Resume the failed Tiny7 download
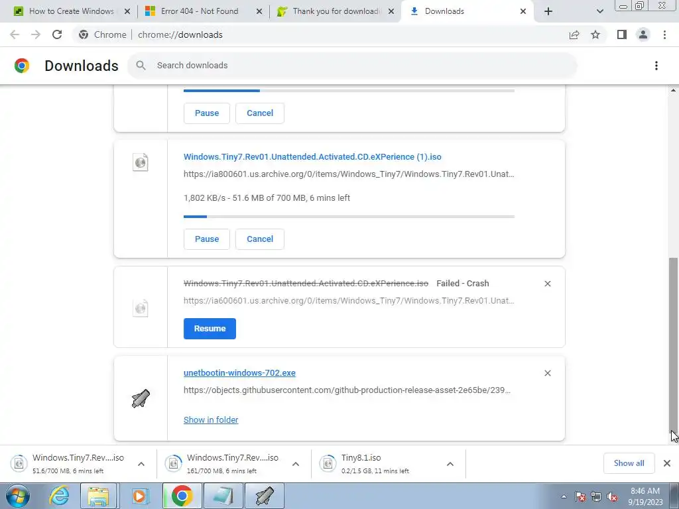Image resolution: width=679 pixels, height=509 pixels. [x=210, y=329]
